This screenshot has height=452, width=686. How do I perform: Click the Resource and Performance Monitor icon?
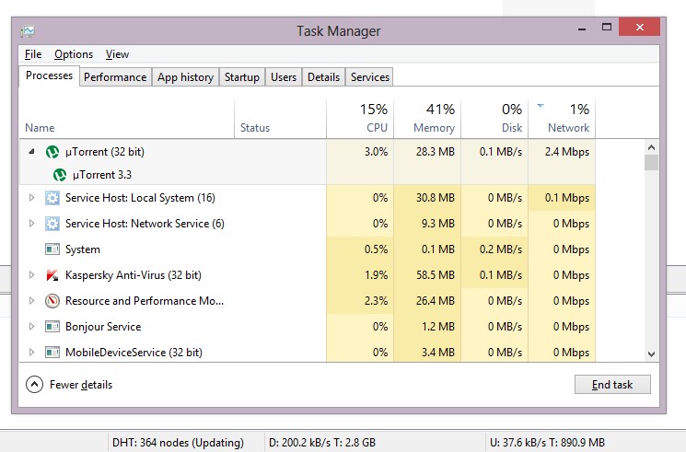point(52,301)
